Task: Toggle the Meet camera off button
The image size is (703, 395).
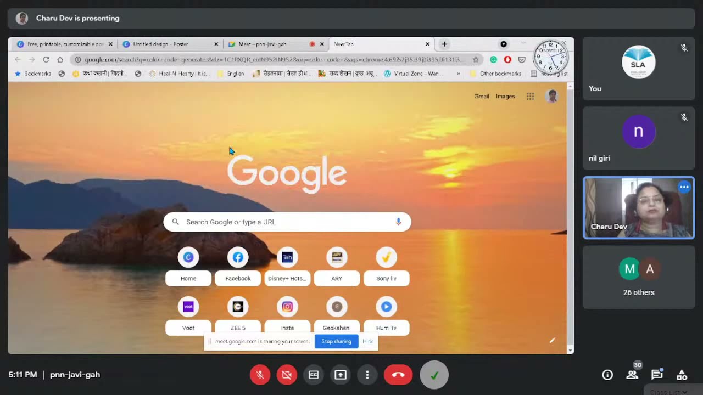Action: pyautogui.click(x=287, y=375)
